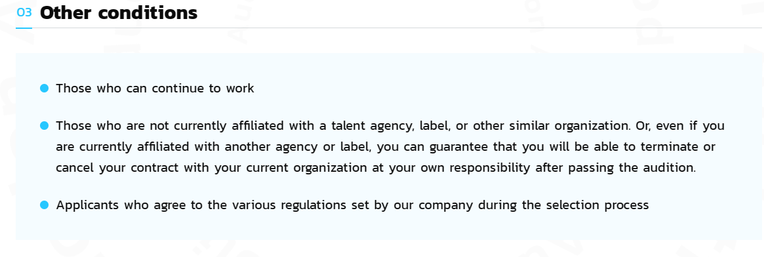
Task: Click the word 'conditions' in the section heading
Action: pos(148,12)
